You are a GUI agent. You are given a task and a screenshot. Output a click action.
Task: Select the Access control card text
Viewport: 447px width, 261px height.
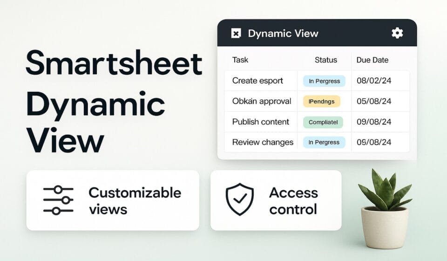[x=294, y=201]
